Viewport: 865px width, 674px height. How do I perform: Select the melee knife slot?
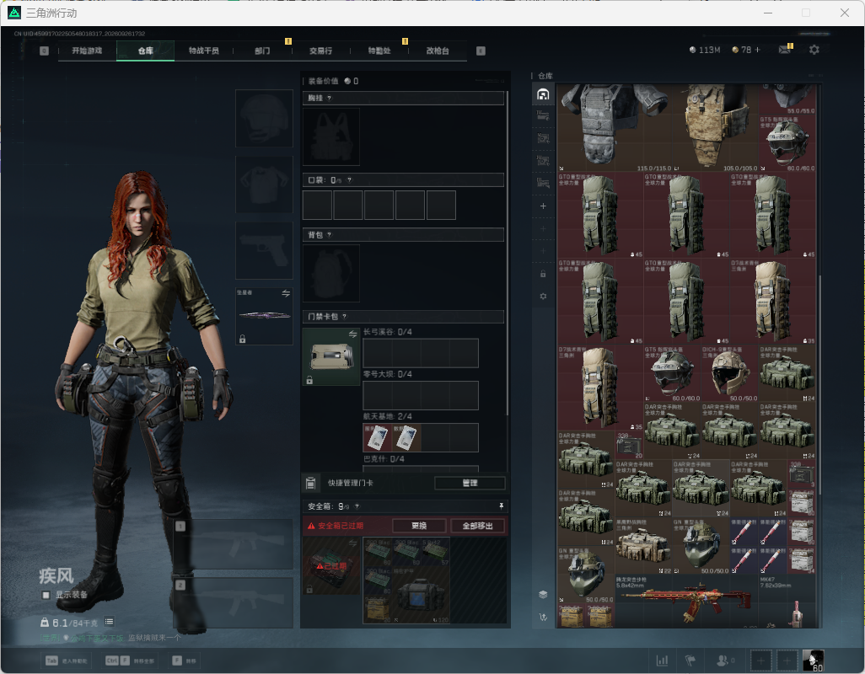click(x=264, y=316)
